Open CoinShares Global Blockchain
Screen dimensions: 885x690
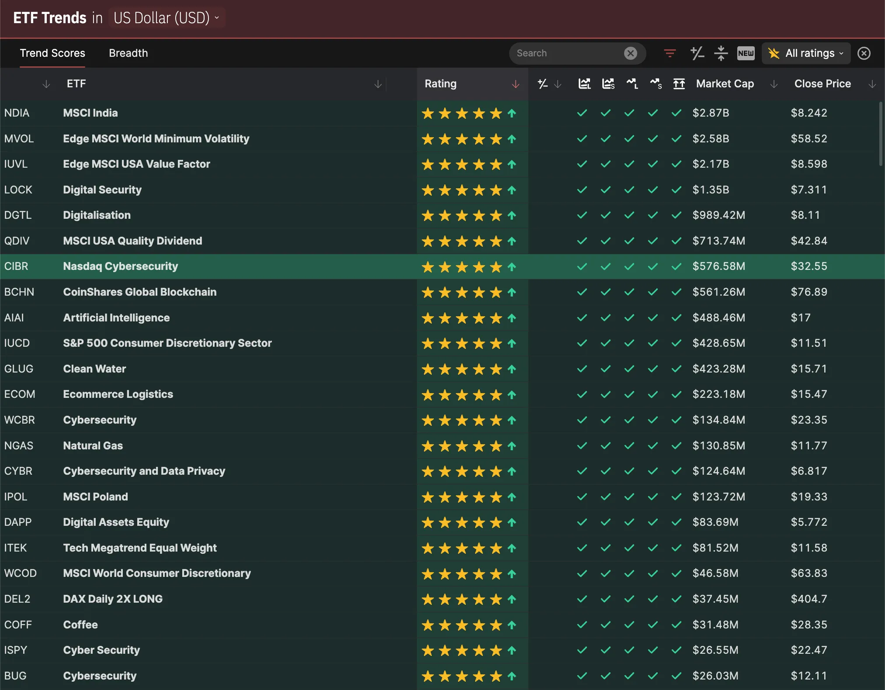point(140,292)
